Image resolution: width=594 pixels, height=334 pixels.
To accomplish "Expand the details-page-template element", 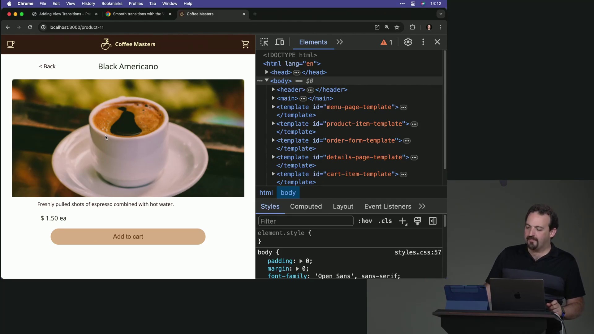I will coord(273,157).
